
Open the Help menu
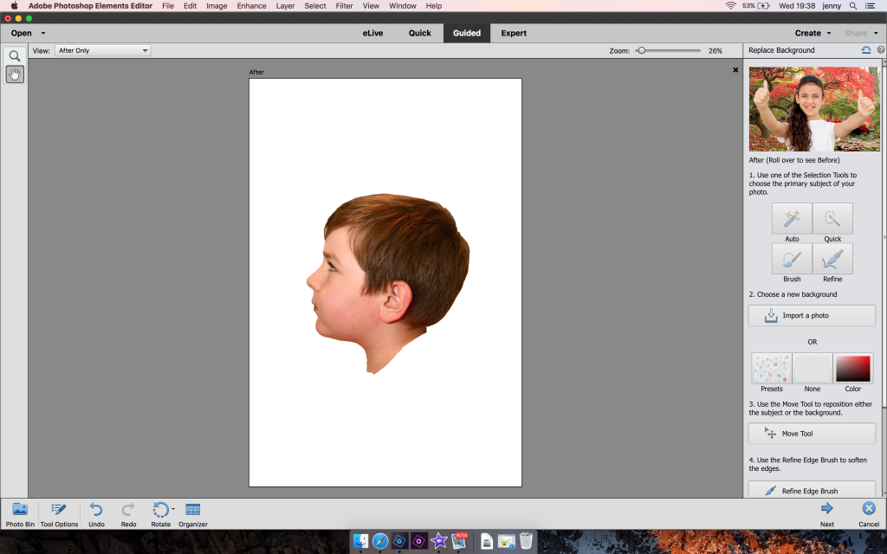pos(434,6)
